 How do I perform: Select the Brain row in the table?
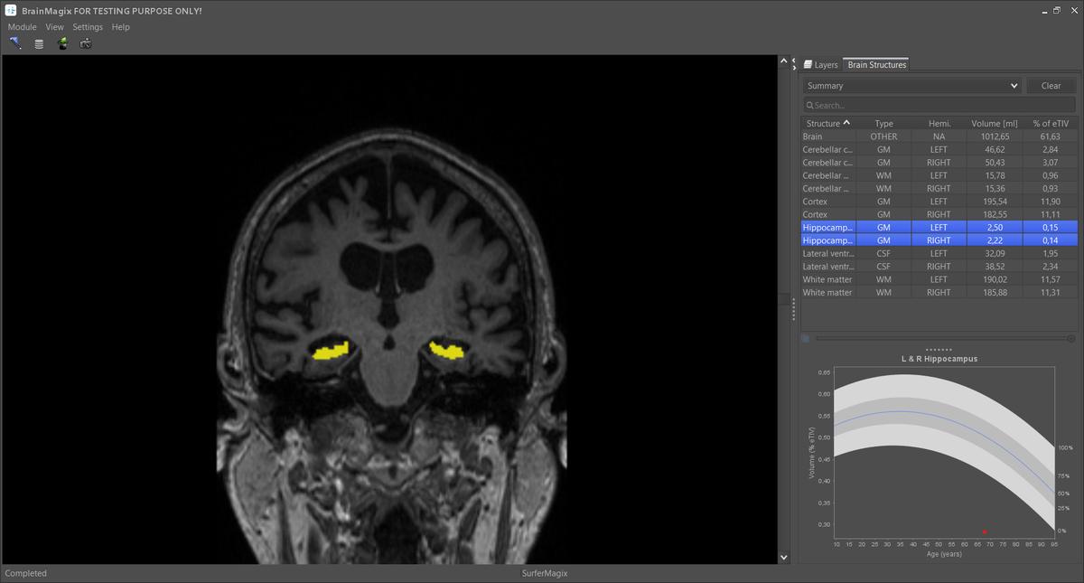tap(939, 136)
